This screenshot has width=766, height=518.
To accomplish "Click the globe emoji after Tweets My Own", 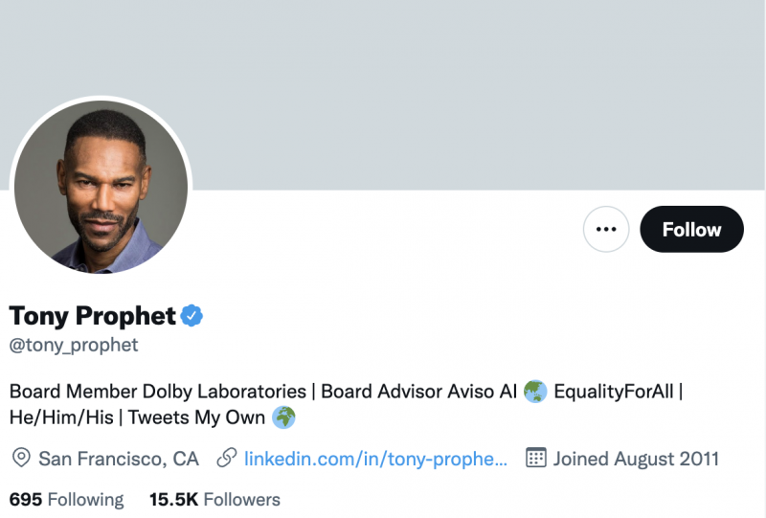I will (283, 417).
